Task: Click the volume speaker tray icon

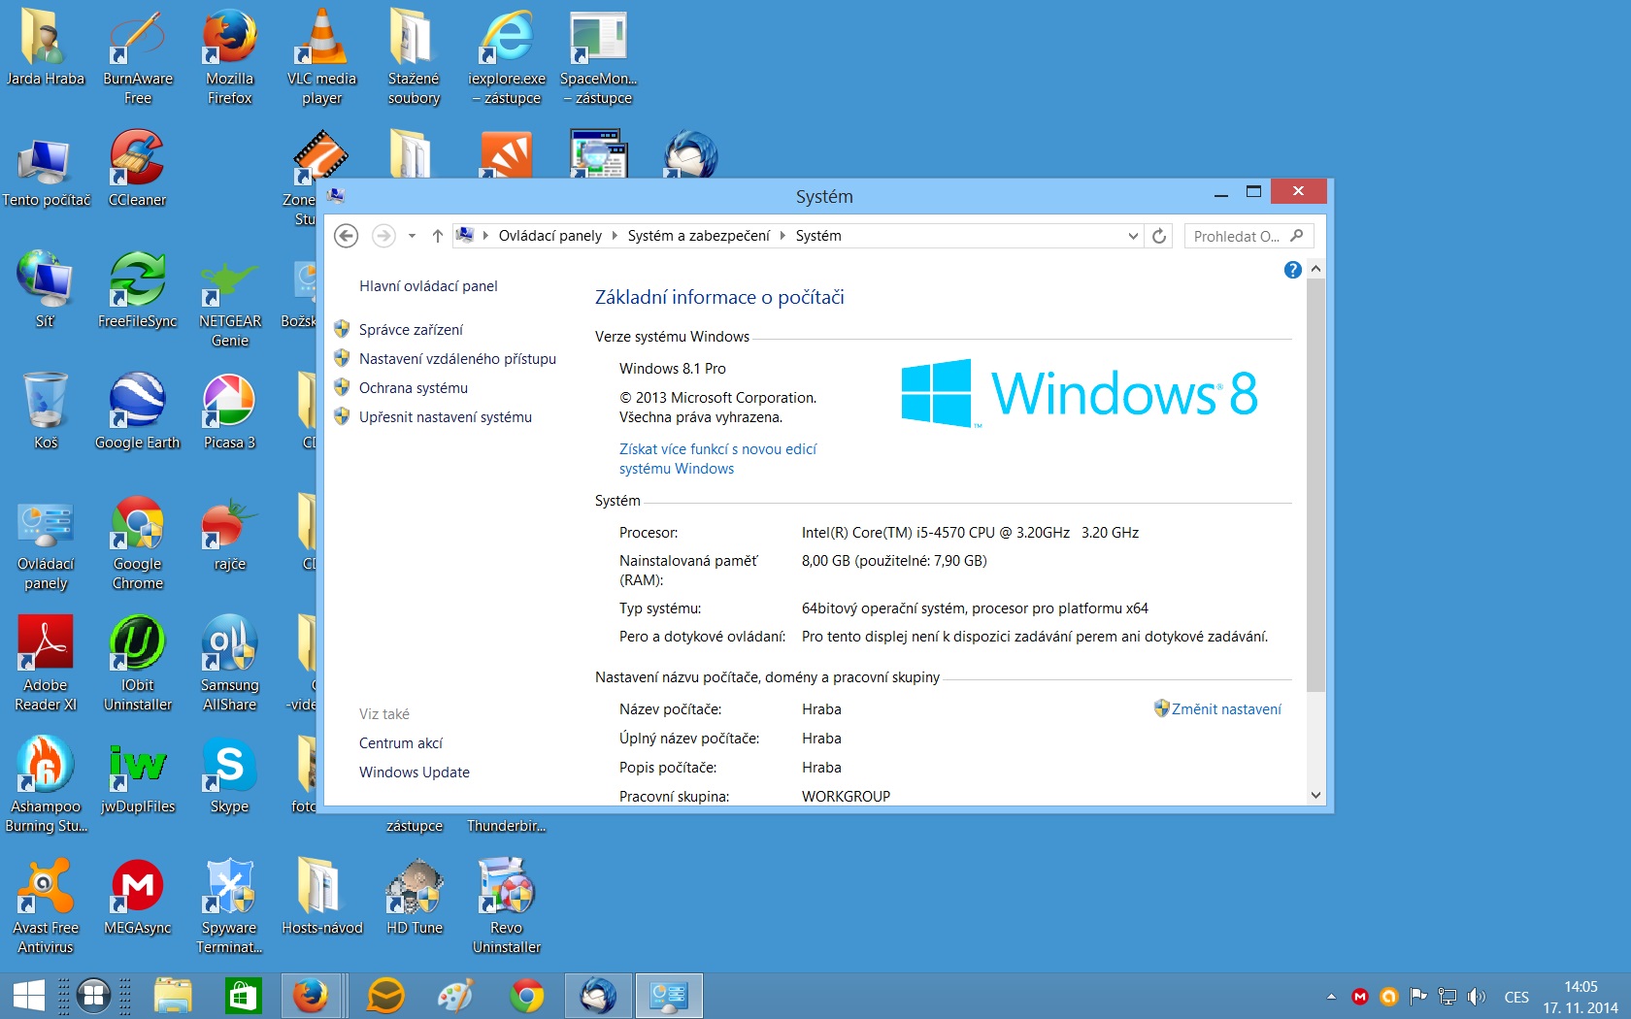Action: [x=1477, y=997]
